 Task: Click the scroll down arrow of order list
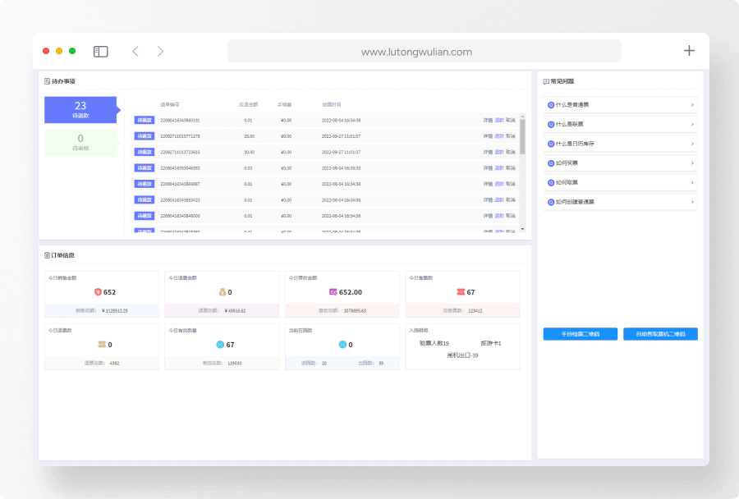(x=522, y=229)
